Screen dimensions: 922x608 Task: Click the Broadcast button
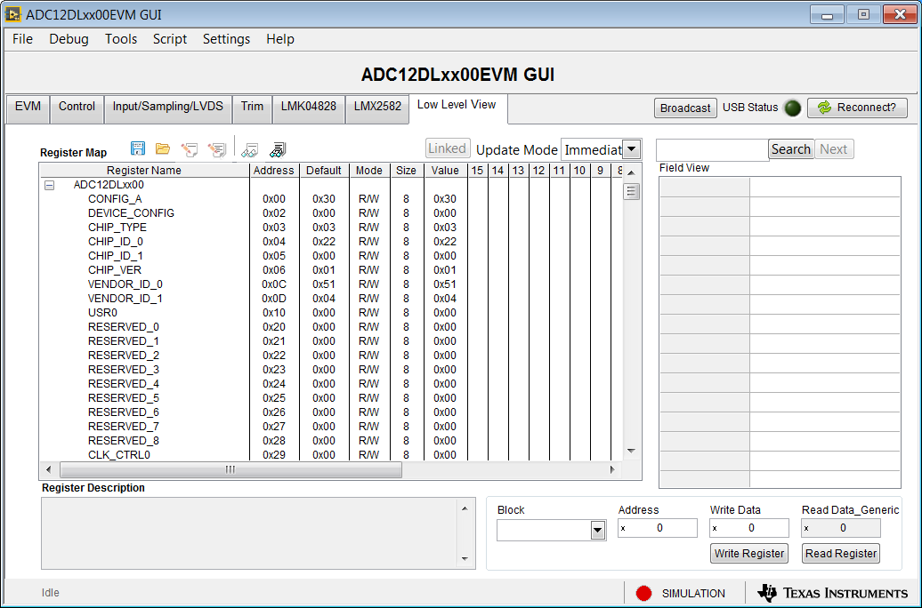click(x=685, y=108)
